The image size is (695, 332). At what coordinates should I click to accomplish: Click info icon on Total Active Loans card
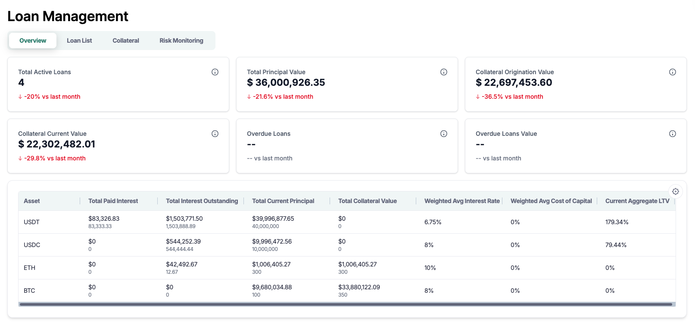coord(215,72)
